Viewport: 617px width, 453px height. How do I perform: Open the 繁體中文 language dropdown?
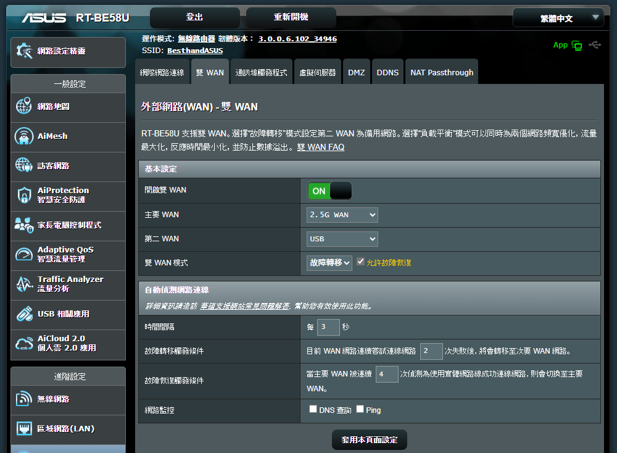coord(557,18)
